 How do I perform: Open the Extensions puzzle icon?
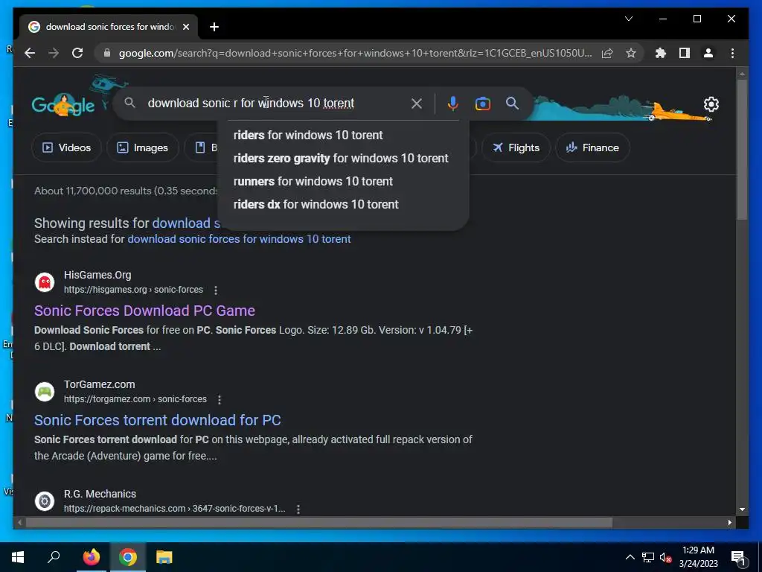[x=661, y=53]
